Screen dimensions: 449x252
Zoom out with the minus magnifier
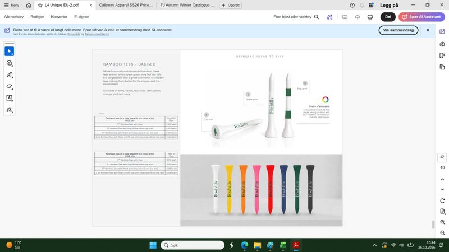pos(442,233)
